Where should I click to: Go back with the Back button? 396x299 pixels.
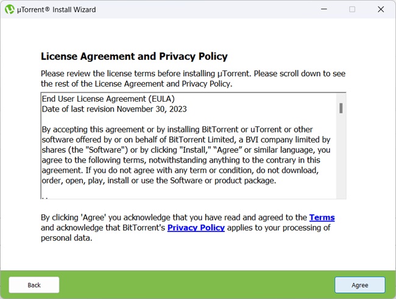[x=34, y=285]
